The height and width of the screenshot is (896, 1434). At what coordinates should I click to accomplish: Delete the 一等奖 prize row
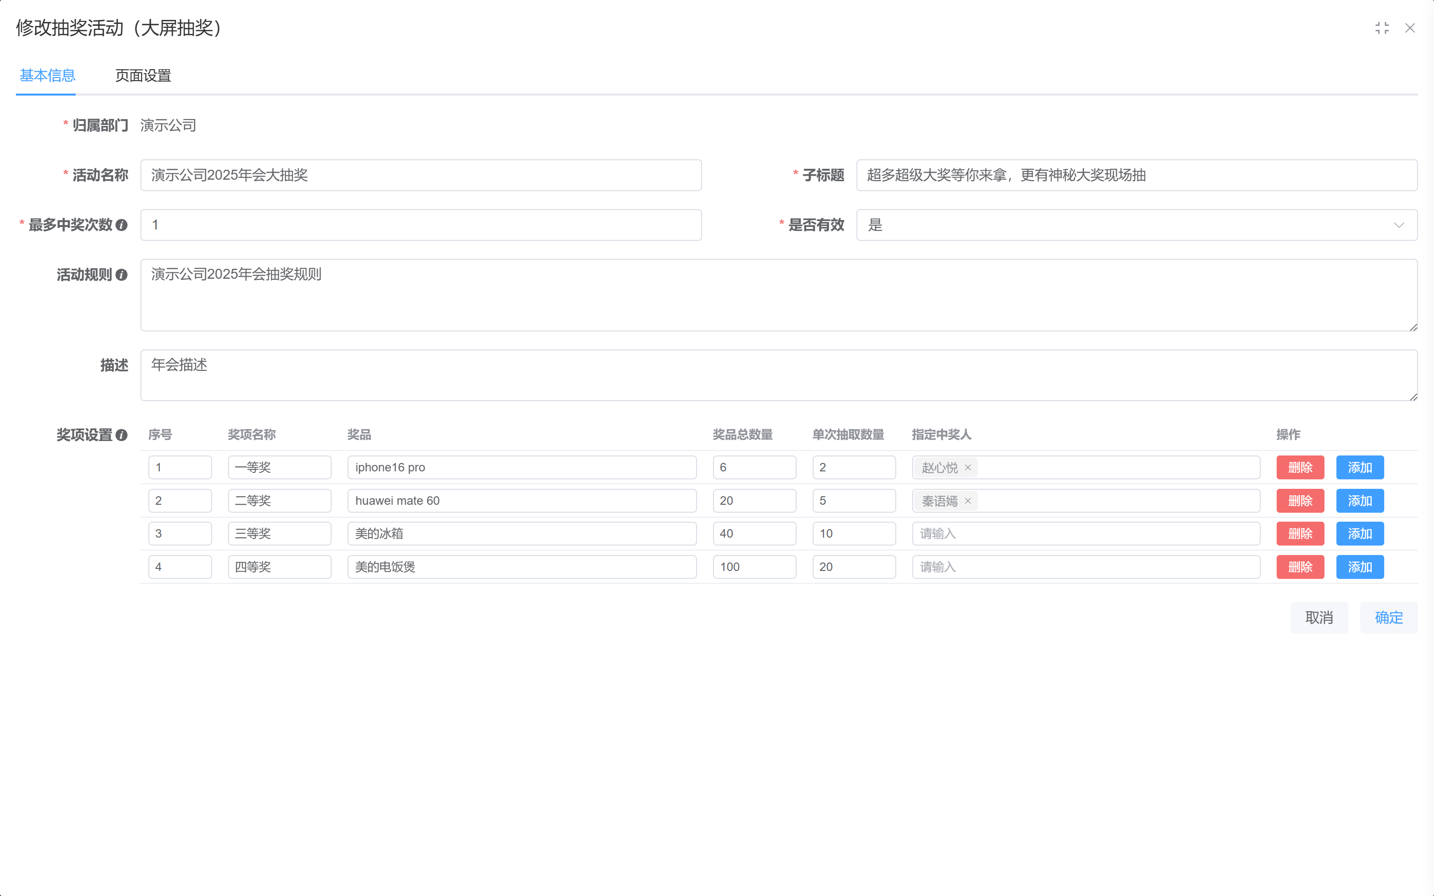click(x=1300, y=467)
